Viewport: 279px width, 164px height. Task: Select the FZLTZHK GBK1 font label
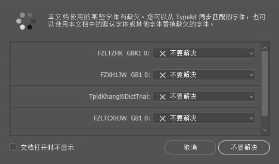coord(124,53)
